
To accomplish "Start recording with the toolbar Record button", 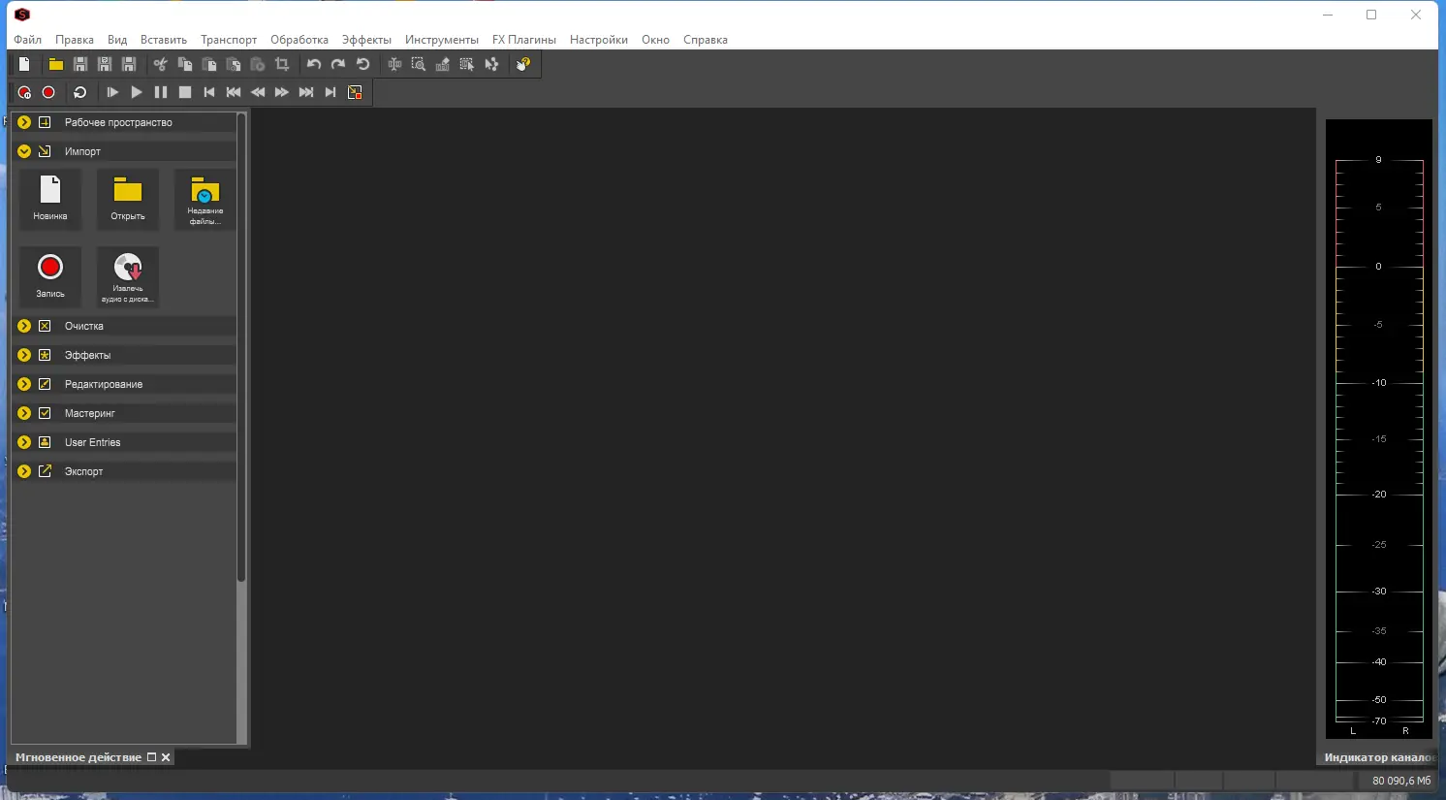I will (48, 92).
